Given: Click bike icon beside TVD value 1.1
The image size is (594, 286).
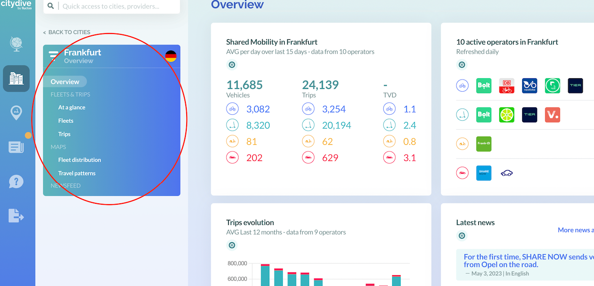Looking at the screenshot, I should click(x=389, y=109).
